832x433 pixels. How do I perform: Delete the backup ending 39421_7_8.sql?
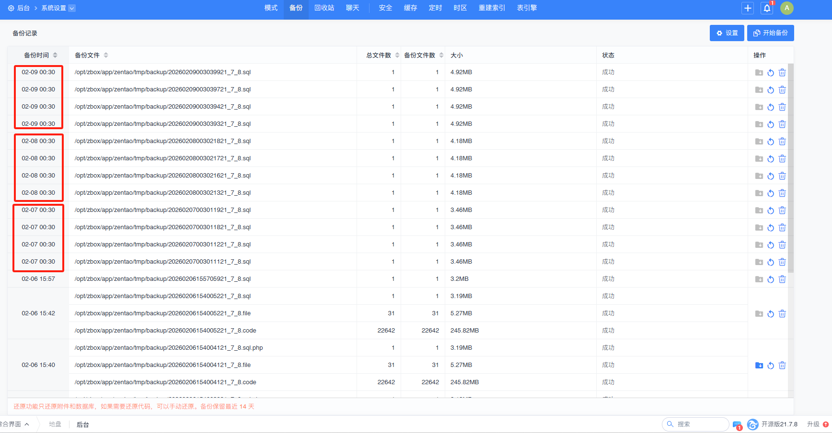pos(782,107)
